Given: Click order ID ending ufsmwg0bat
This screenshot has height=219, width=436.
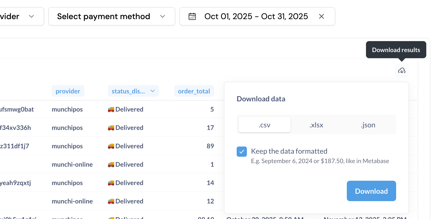Looking at the screenshot, I should pyautogui.click(x=17, y=110).
